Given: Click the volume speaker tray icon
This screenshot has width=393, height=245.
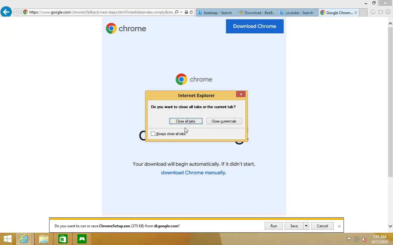Looking at the screenshot, I should (364, 239).
